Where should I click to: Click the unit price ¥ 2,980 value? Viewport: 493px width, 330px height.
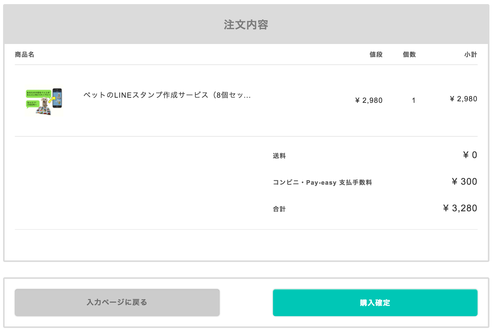coord(369,101)
